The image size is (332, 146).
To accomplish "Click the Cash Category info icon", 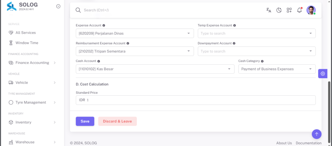I will pyautogui.click(x=262, y=61).
